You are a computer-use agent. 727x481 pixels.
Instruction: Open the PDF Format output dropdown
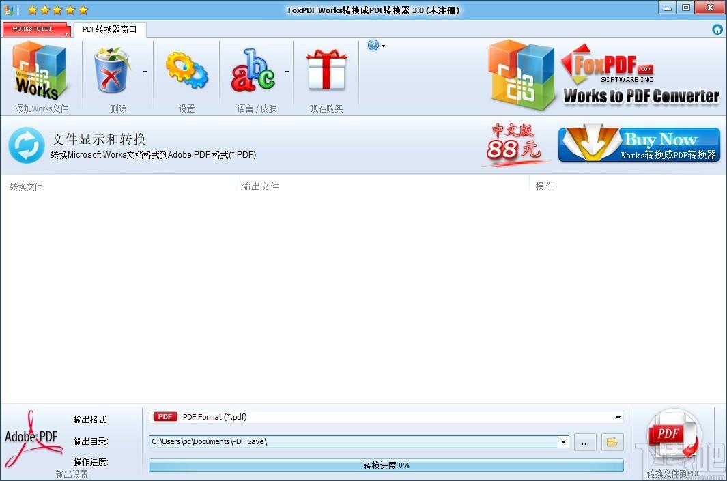click(x=618, y=417)
